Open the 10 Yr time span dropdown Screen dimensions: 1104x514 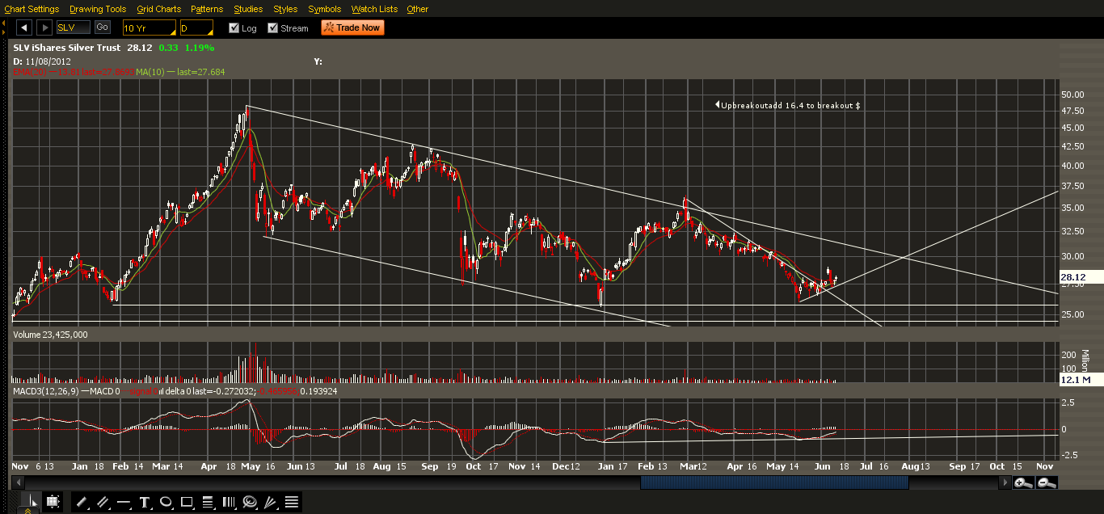(x=149, y=28)
